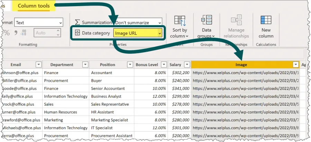Click the Data category icon

tap(77, 33)
